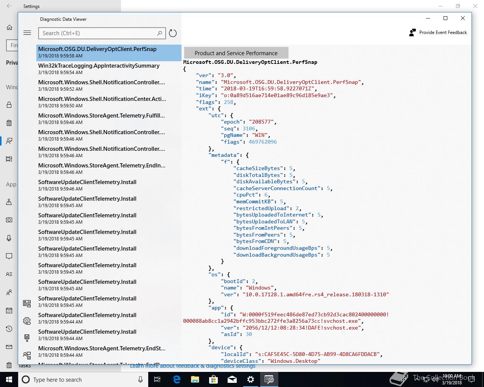The image size is (484, 387).
Task: Open the Feedback Hub sidebar icon
Action: coord(27,355)
